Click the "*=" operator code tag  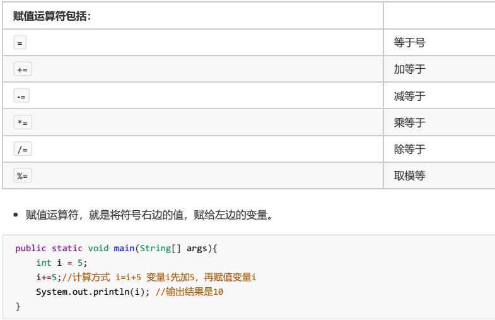[x=22, y=122]
